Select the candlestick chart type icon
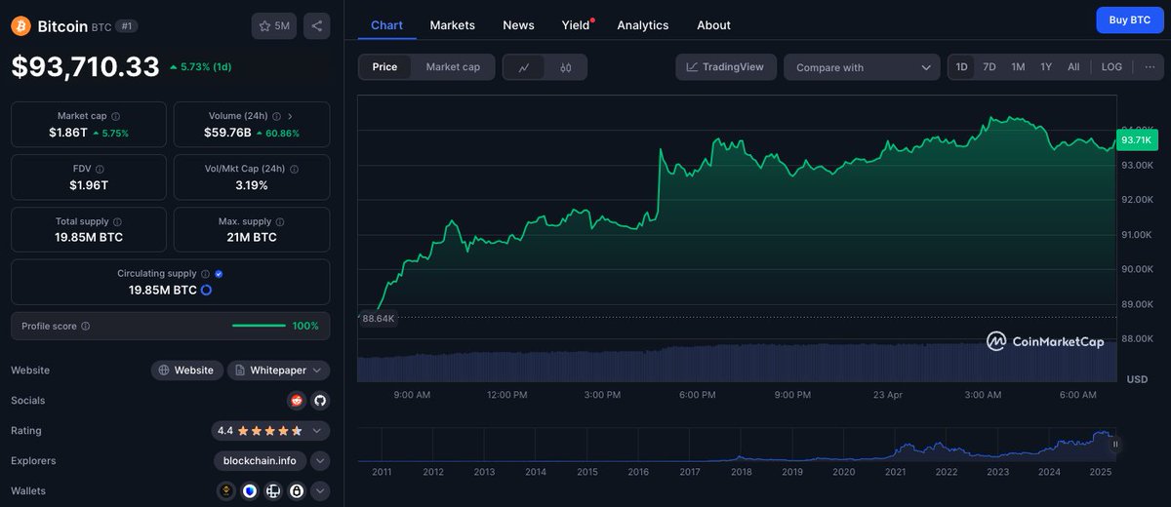This screenshot has width=1171, height=507. (566, 67)
